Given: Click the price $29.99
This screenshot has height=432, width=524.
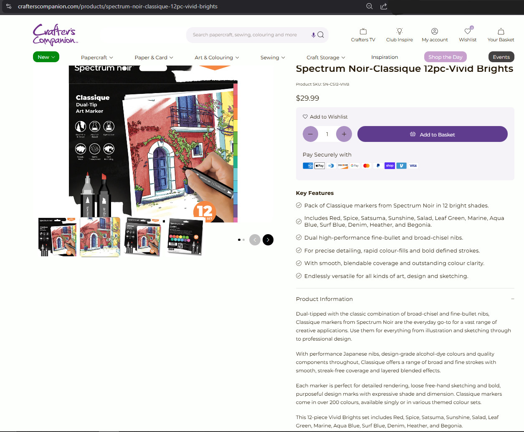Looking at the screenshot, I should click(307, 98).
